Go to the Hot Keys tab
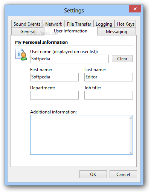The height and width of the screenshot is (193, 151). click(x=125, y=24)
